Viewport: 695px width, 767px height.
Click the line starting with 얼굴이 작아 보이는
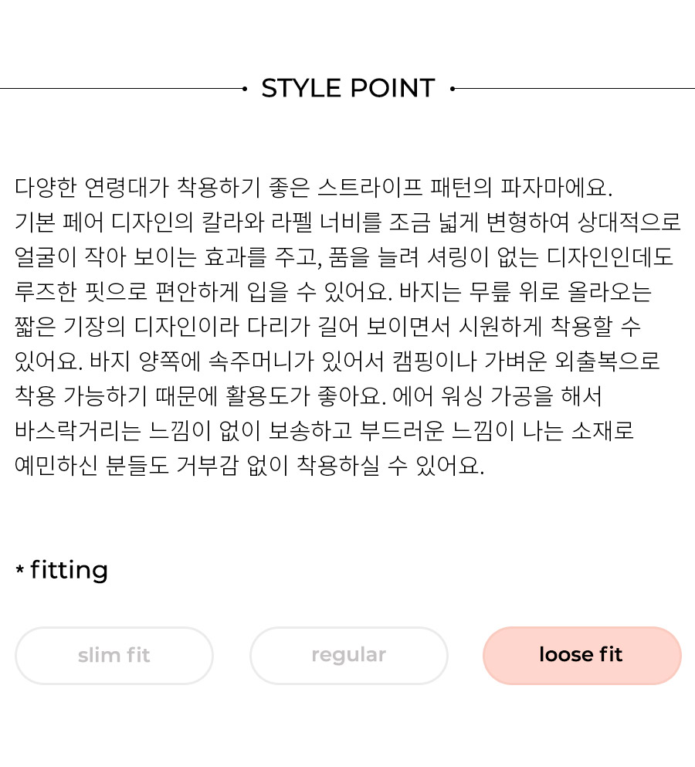(344, 256)
